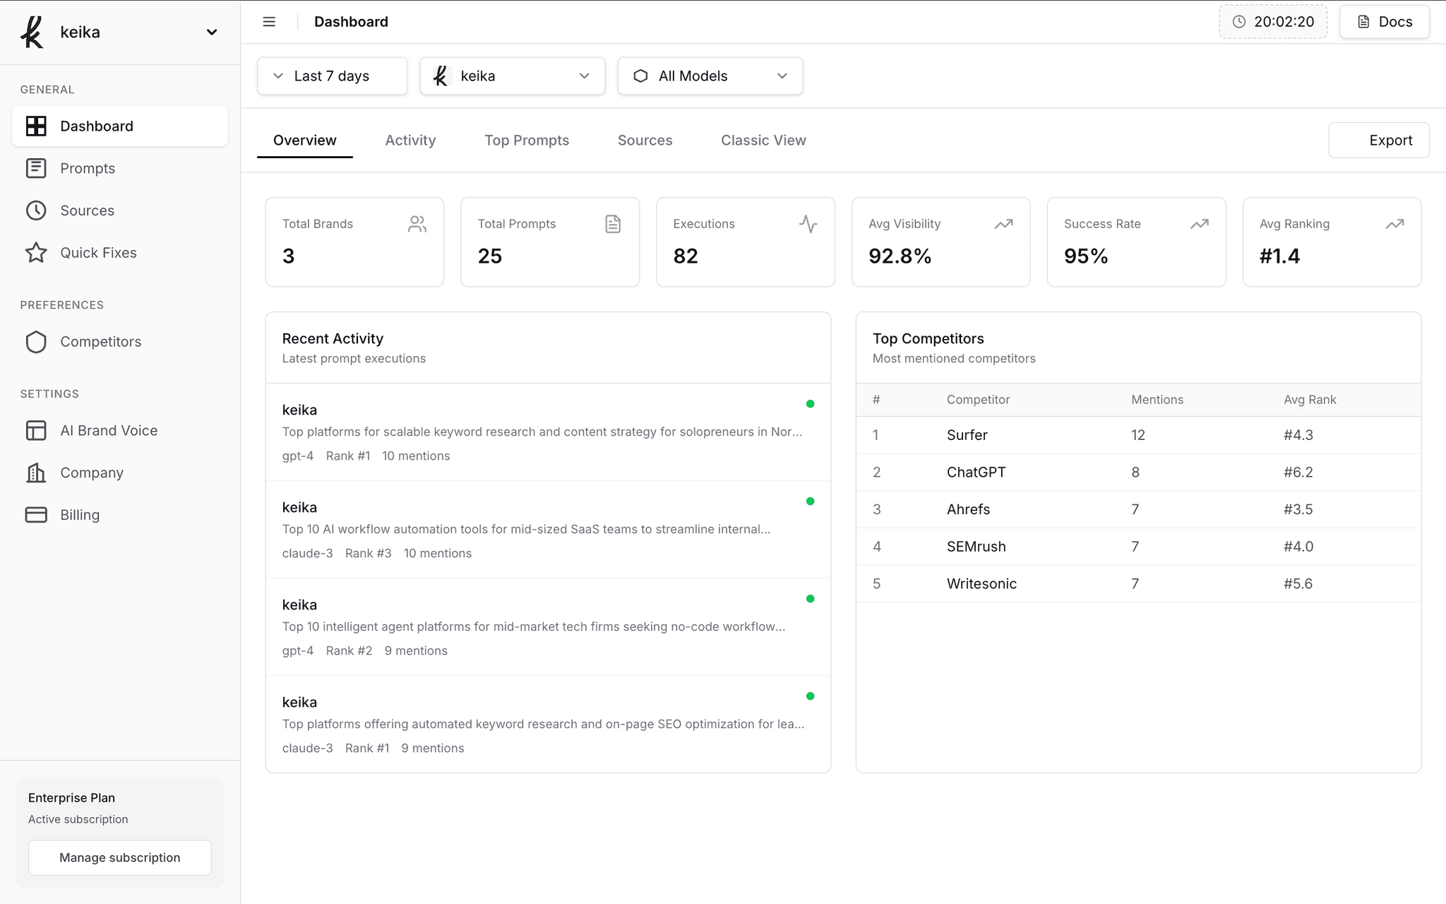Open the Last 7 days date range dropdown

tap(332, 76)
